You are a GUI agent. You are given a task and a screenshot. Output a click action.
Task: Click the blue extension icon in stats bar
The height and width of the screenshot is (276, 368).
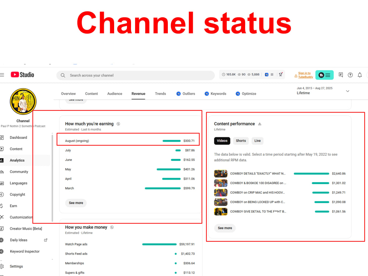pyautogui.click(x=266, y=75)
